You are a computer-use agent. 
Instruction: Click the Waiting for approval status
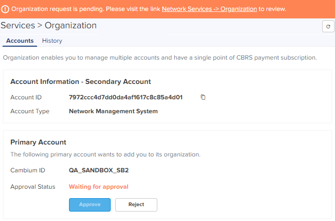click(99, 187)
